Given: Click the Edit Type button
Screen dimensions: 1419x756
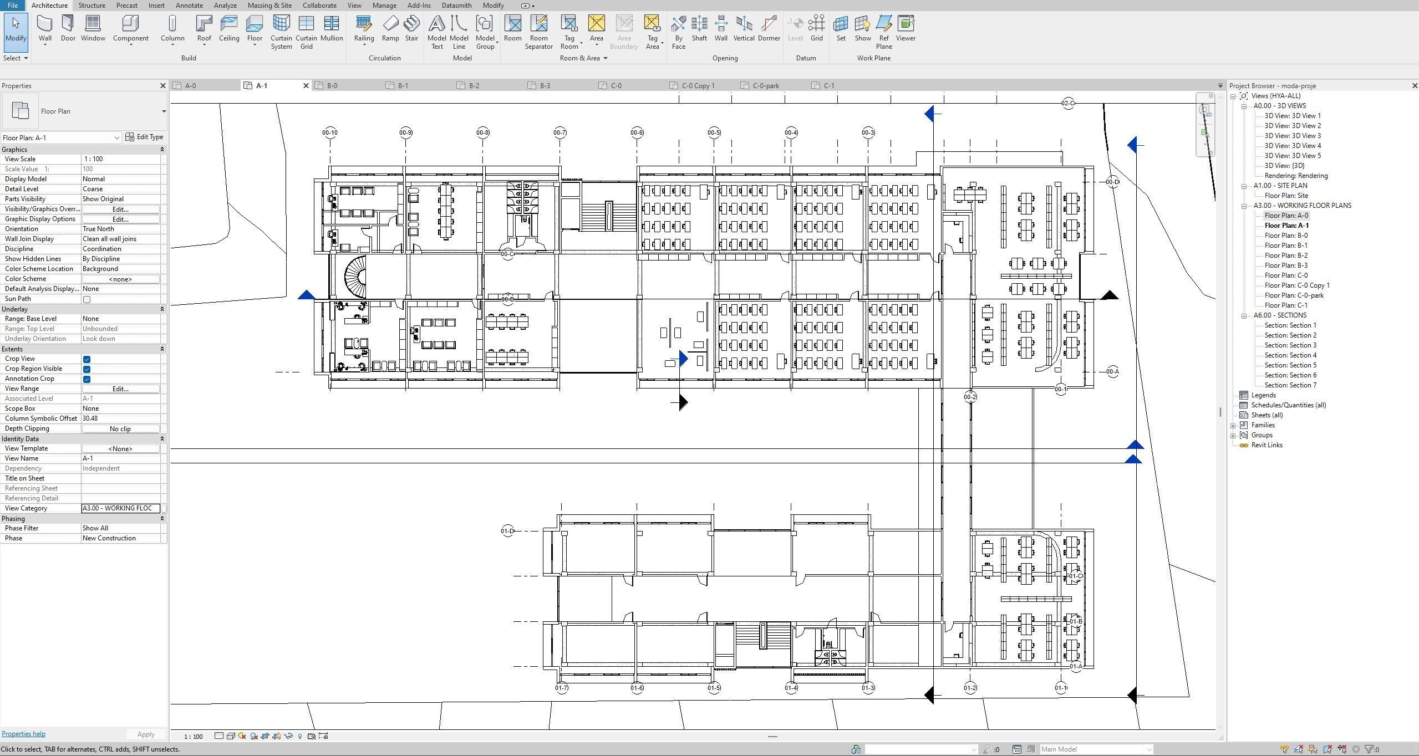Looking at the screenshot, I should pyautogui.click(x=144, y=137).
